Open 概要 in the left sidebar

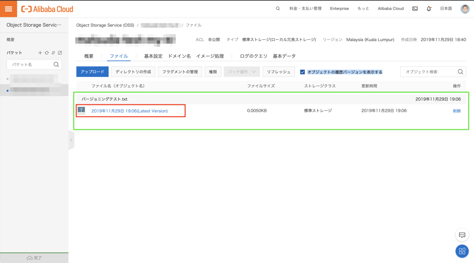[x=11, y=40]
